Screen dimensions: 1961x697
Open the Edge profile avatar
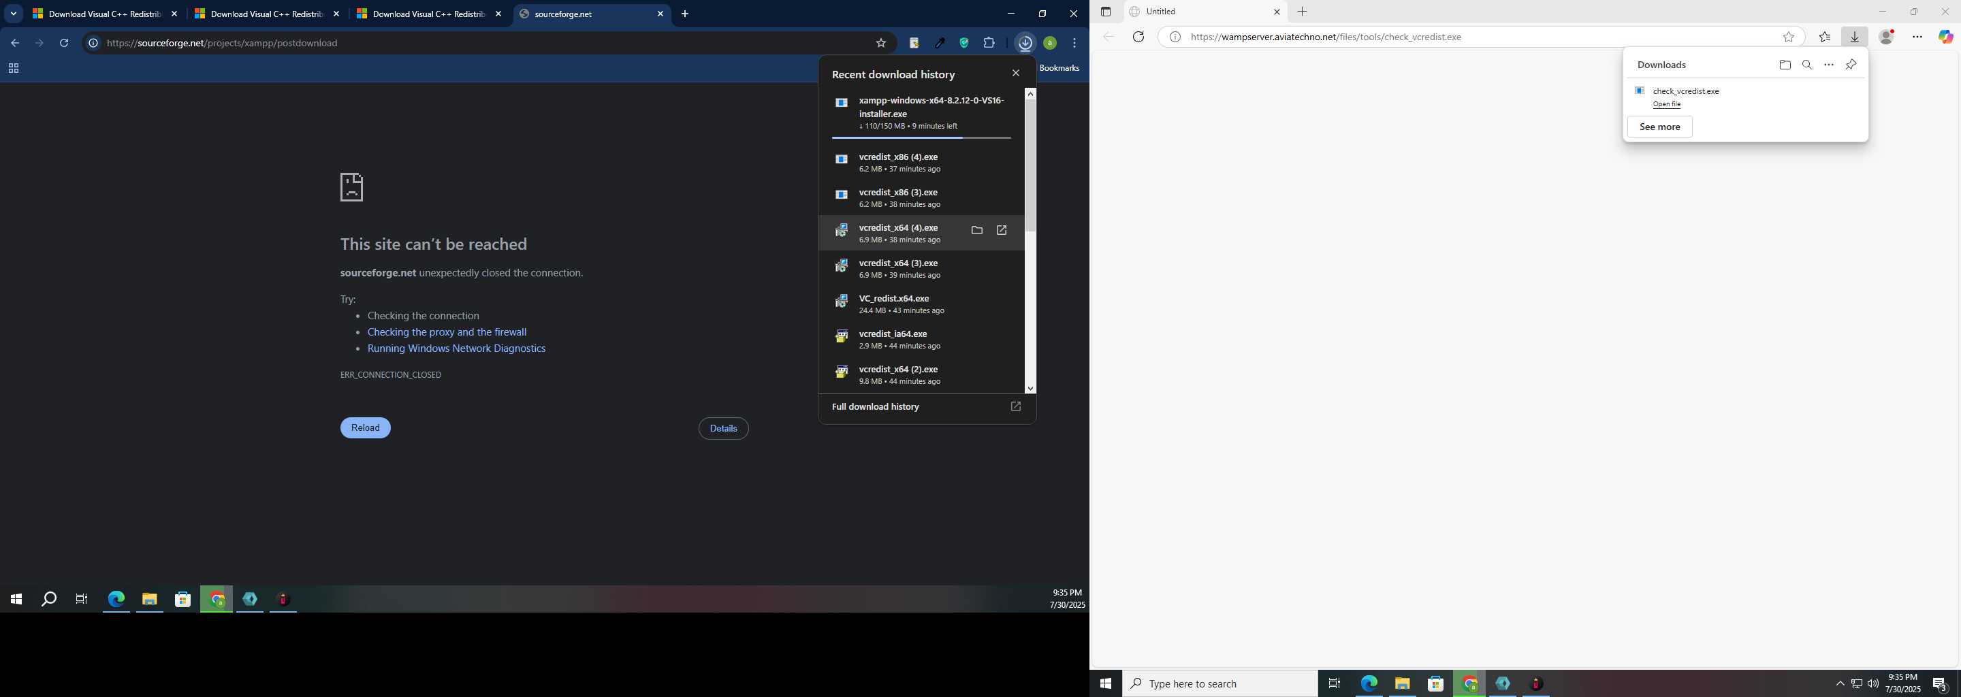click(1886, 37)
